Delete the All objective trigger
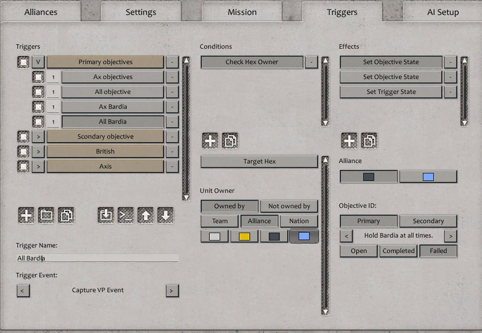Image resolution: width=482 pixels, height=333 pixels. click(x=172, y=91)
